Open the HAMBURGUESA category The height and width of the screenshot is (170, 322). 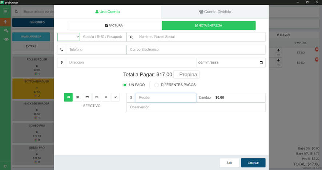point(31,37)
